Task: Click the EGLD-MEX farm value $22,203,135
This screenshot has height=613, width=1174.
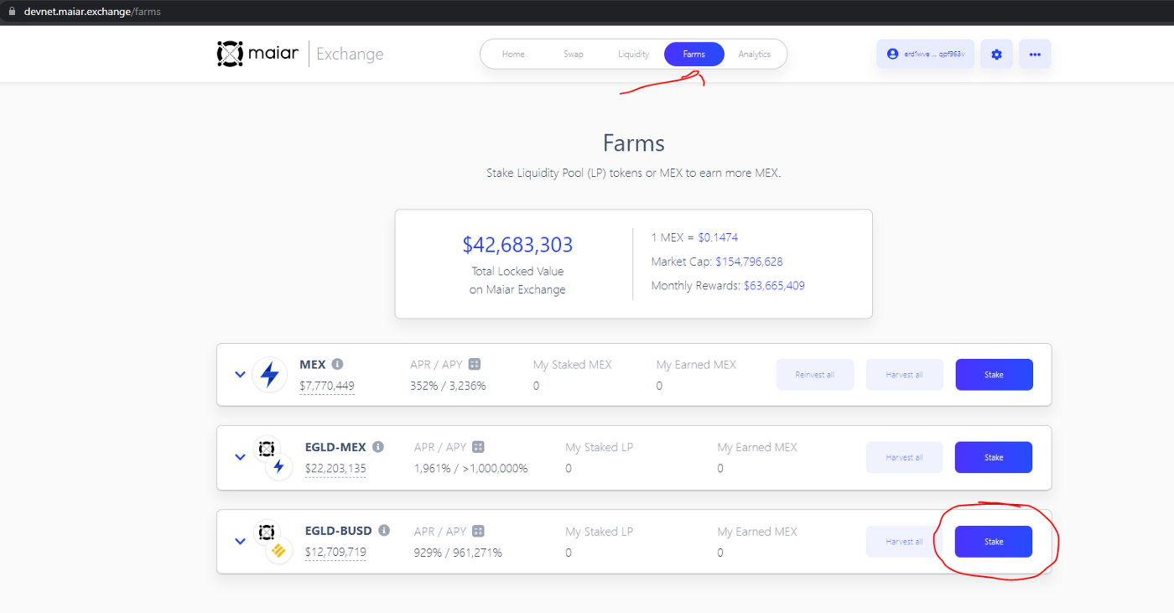Action: tap(335, 469)
